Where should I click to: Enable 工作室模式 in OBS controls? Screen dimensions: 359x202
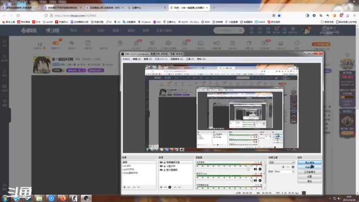310,172
